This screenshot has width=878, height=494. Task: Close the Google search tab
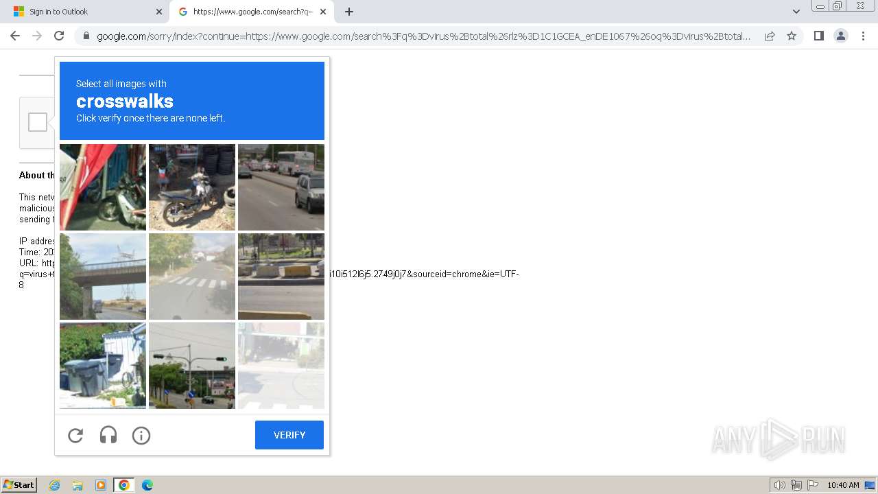(323, 12)
